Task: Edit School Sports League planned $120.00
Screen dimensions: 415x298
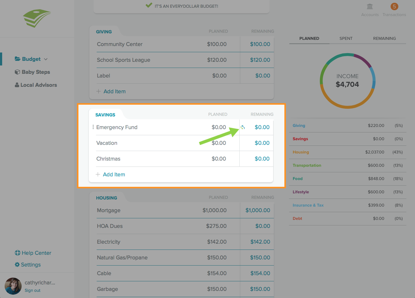Action: click(217, 60)
